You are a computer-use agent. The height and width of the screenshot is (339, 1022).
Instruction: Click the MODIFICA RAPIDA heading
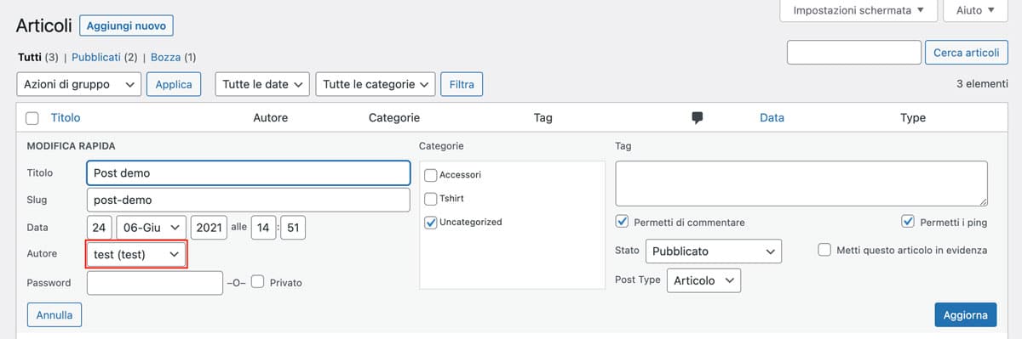(71, 146)
